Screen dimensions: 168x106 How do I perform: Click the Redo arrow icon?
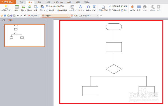(x=21, y=16)
